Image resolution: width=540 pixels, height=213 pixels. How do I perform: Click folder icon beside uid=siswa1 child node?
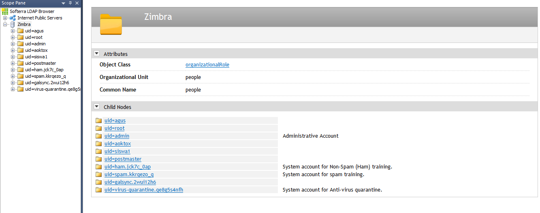pyautogui.click(x=98, y=151)
